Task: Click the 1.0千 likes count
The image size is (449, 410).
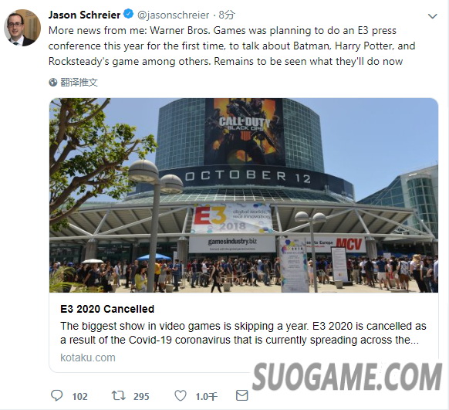Action: (207, 397)
